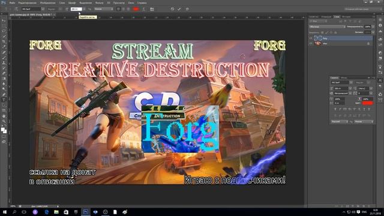Viewport: 384px width, 216px height.
Task: Cancel current text edits icon
Action: [x=172, y=9]
